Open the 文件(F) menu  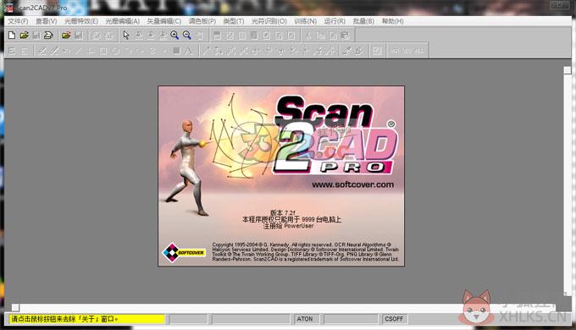pyautogui.click(x=18, y=21)
